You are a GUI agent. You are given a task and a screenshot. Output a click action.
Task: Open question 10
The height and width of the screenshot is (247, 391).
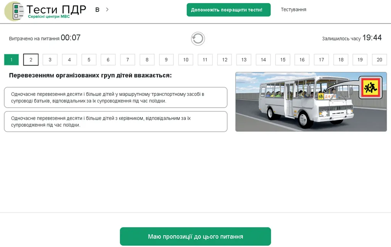186,60
